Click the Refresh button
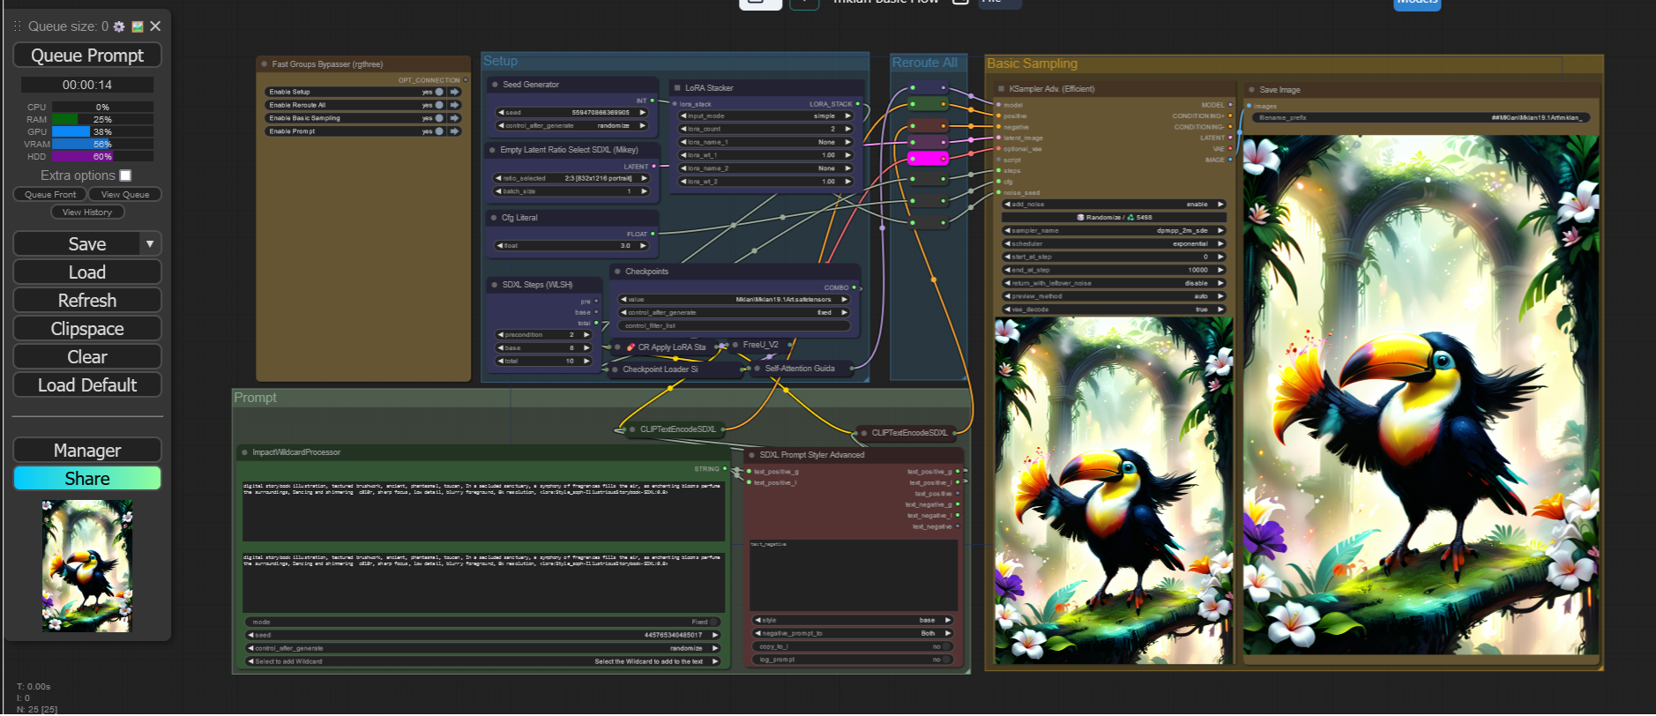 coord(87,301)
